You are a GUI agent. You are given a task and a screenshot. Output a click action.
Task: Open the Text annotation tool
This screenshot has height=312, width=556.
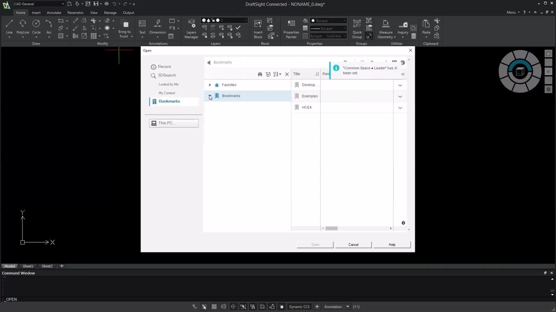click(x=142, y=27)
